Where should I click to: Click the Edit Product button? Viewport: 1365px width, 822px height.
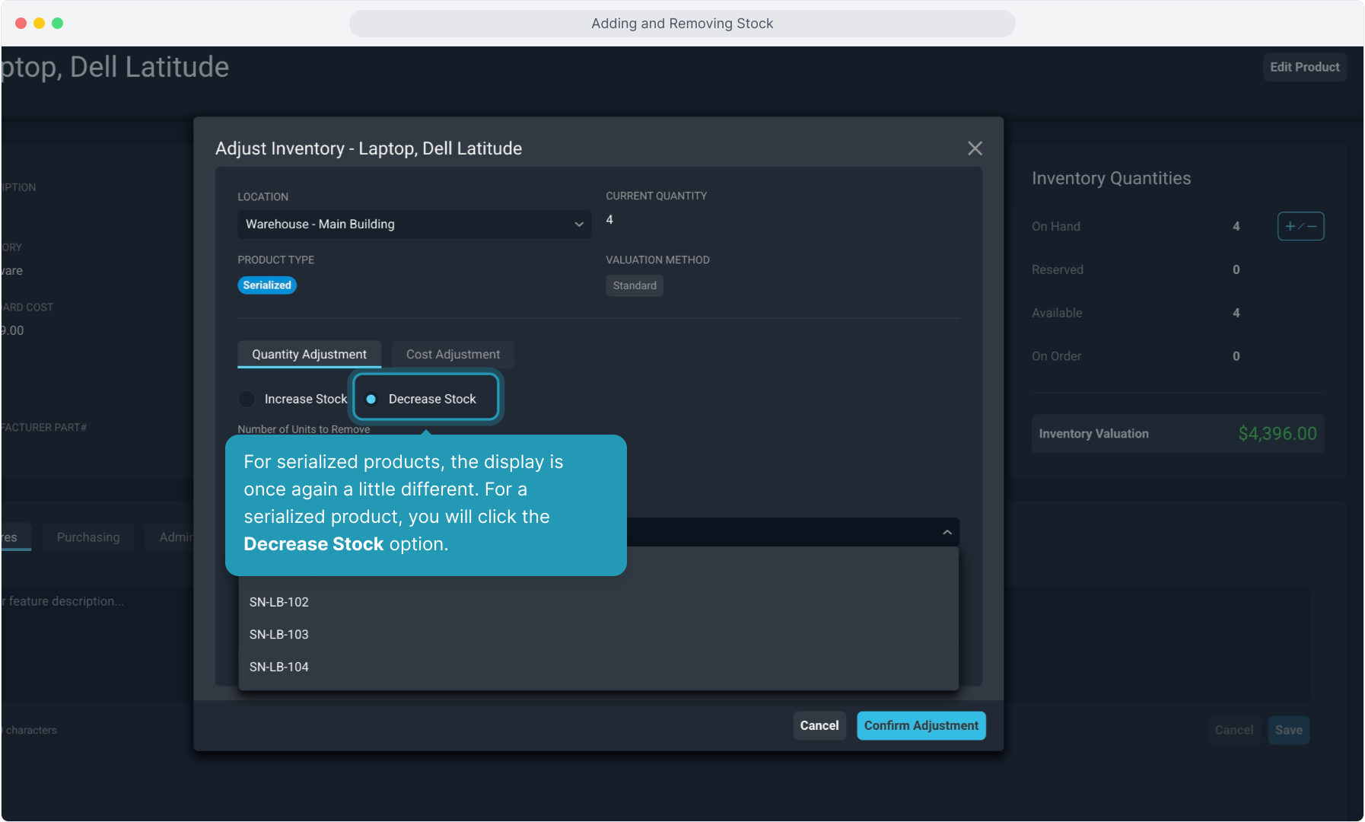[1304, 67]
